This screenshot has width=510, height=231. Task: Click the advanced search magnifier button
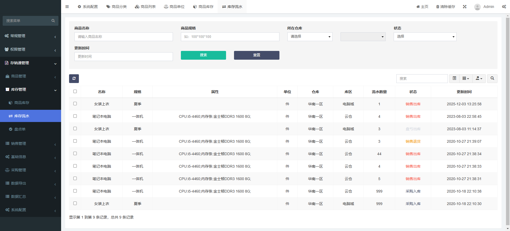click(x=492, y=79)
